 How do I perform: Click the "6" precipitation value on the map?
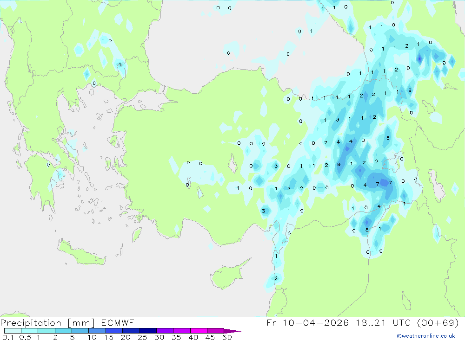tap(410, 90)
